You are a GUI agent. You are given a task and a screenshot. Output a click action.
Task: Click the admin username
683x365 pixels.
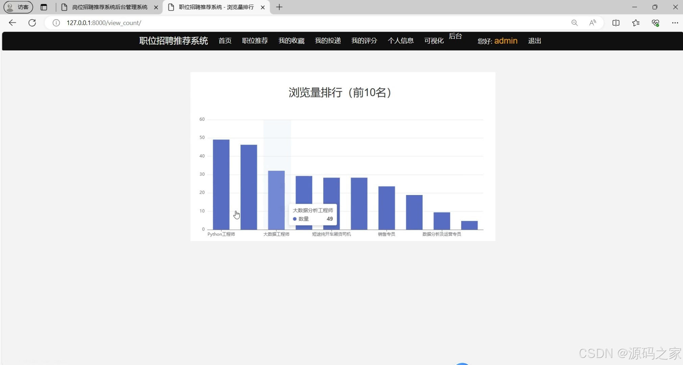(x=505, y=41)
